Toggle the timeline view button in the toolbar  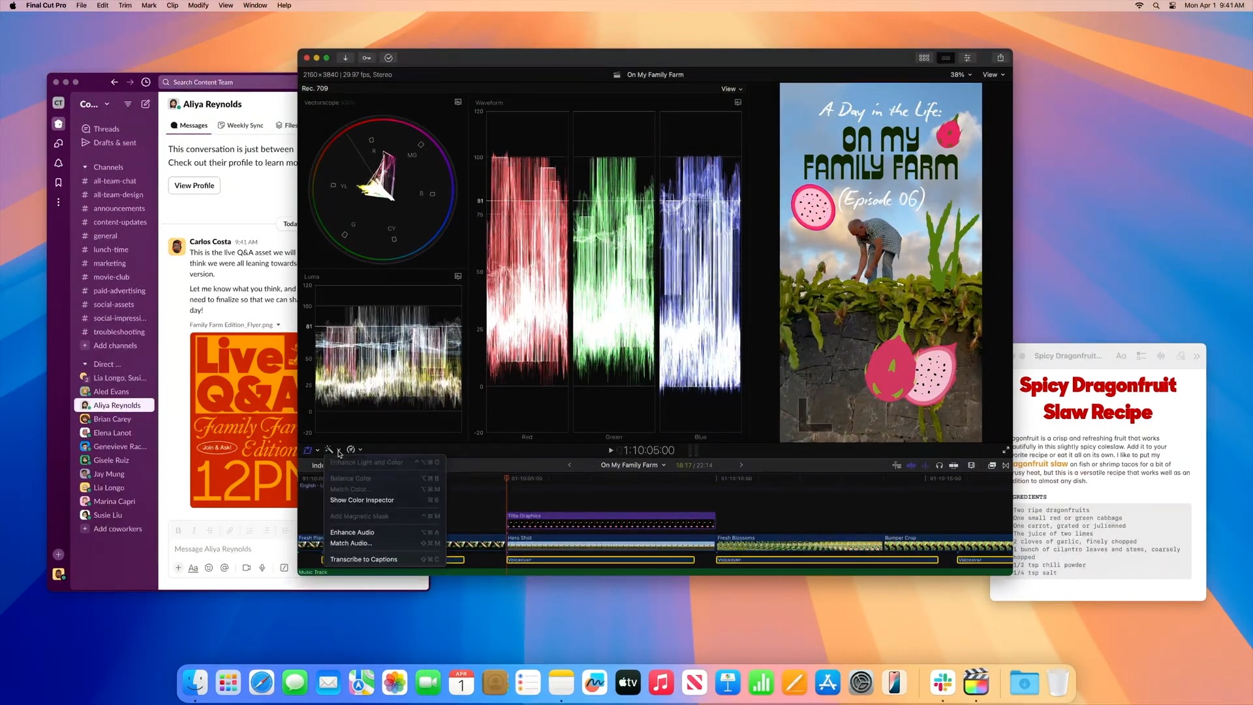pos(946,58)
